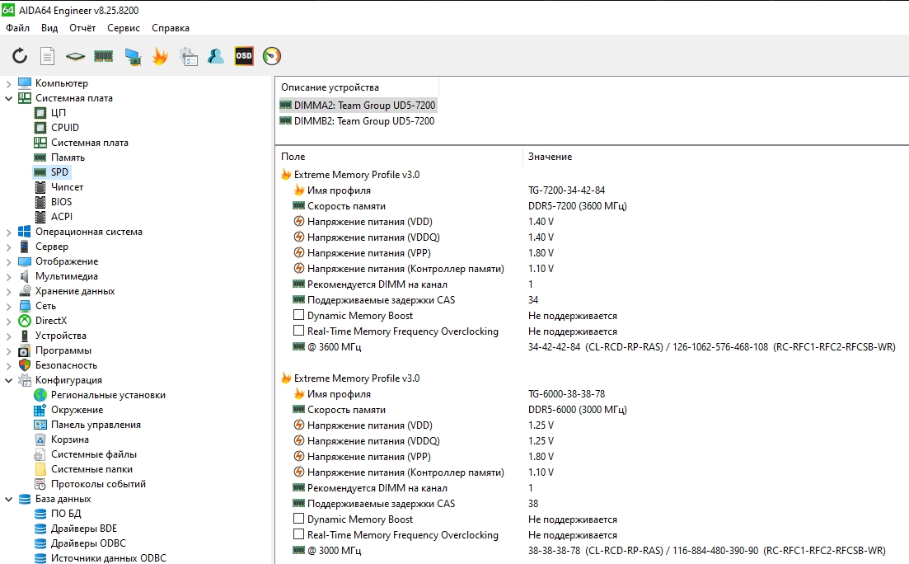Click the orange gauge toolbar icon
909x564 pixels.
click(x=272, y=56)
